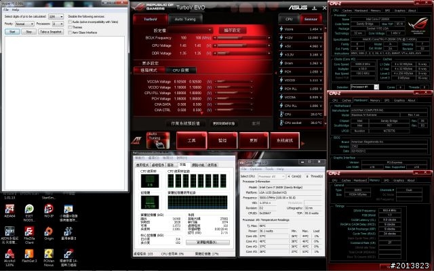Switch to CPU 倍頻 mode tab
This screenshot has height=271, width=434.
(181, 70)
